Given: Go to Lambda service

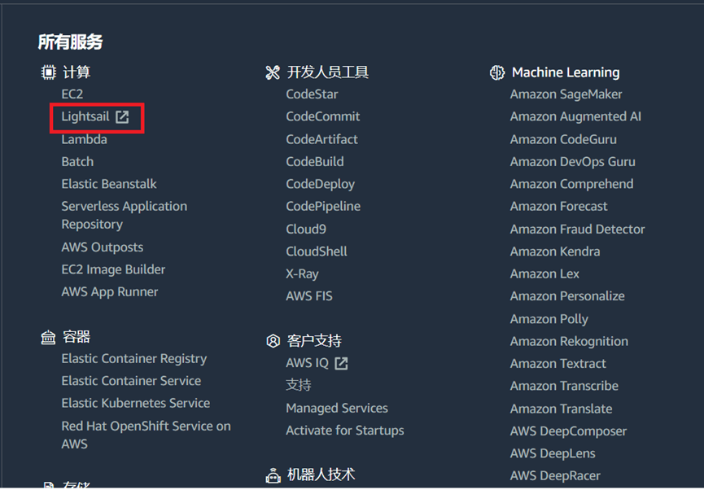Looking at the screenshot, I should point(84,139).
